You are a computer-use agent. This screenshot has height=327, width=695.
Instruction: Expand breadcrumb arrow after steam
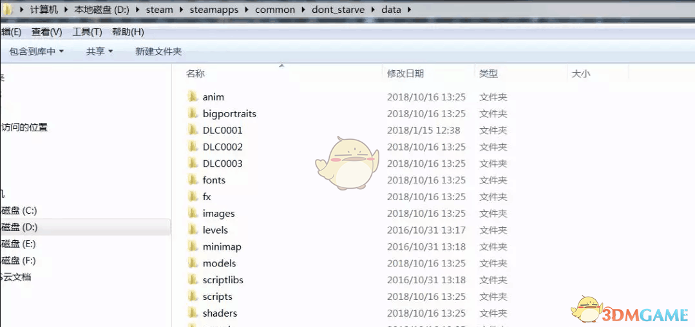182,9
